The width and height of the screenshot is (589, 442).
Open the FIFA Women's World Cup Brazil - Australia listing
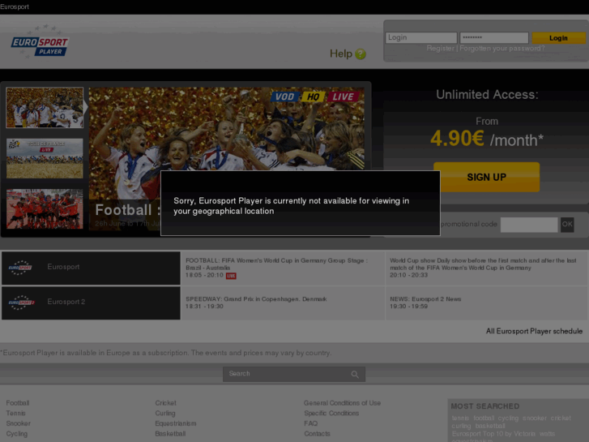(x=283, y=268)
